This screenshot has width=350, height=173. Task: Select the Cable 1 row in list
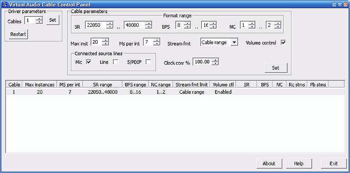click(x=175, y=92)
